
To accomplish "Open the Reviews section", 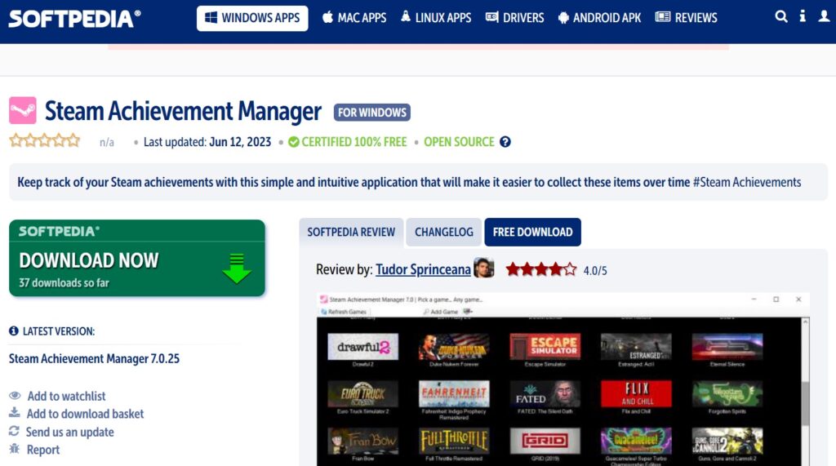I will click(x=686, y=18).
